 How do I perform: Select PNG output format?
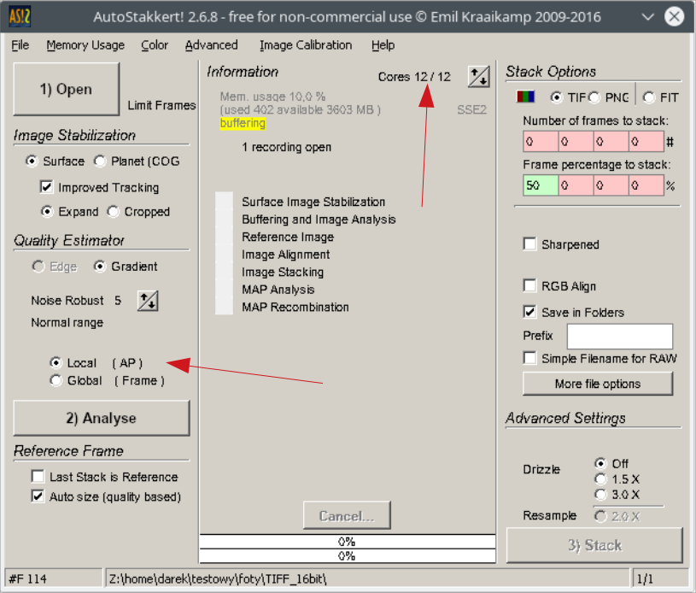coord(609,97)
